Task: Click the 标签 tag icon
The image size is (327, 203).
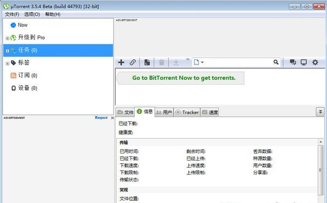Action: pos(13,63)
